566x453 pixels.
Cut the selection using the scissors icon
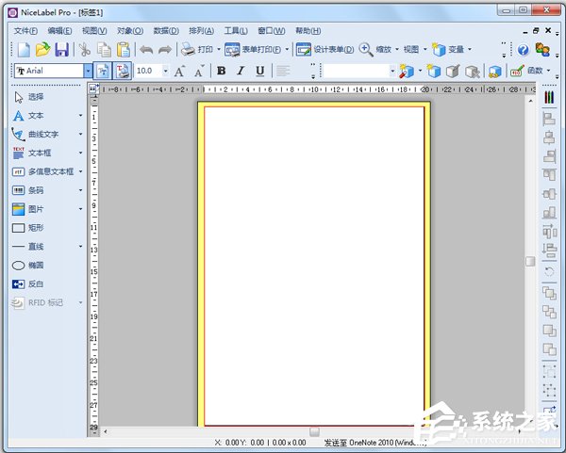85,49
